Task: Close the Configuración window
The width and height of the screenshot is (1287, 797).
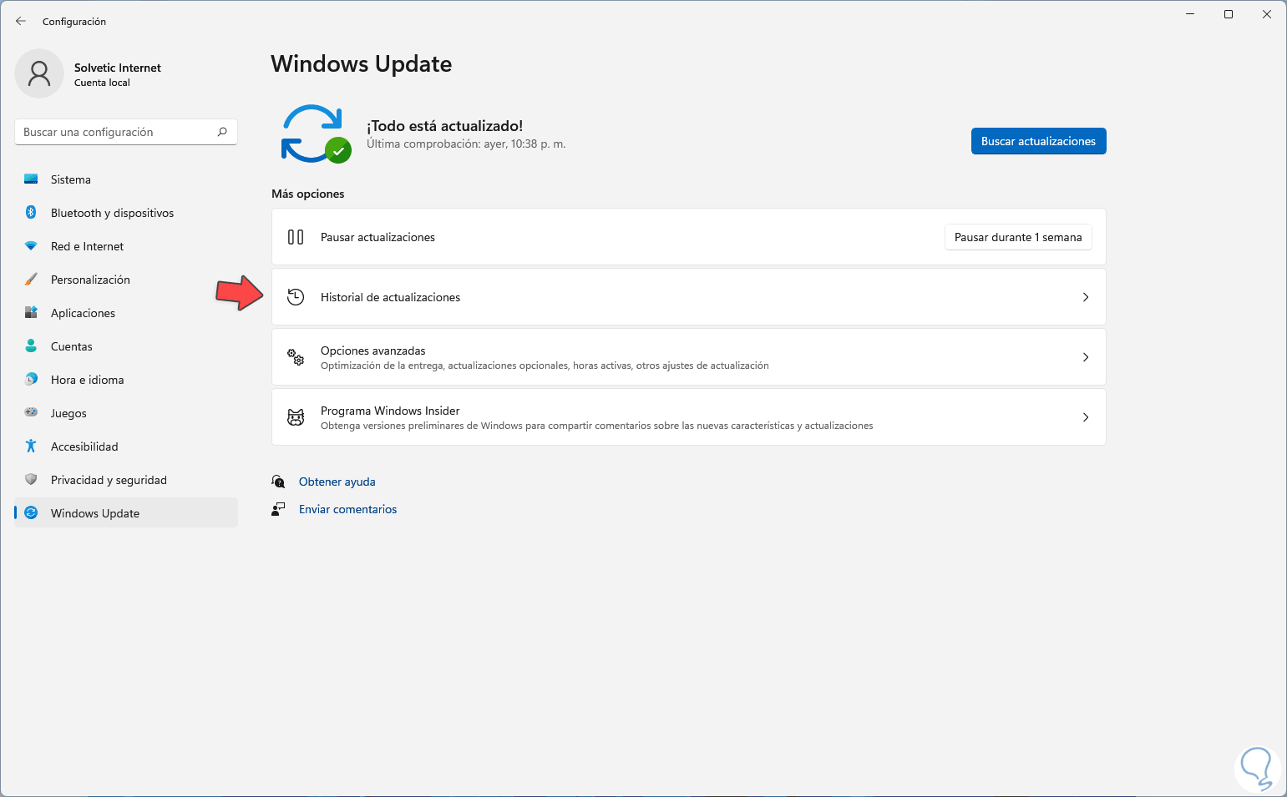Action: click(x=1267, y=14)
